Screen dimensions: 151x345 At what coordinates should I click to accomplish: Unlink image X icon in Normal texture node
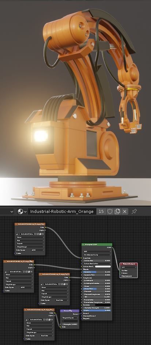[x=52, y=319]
